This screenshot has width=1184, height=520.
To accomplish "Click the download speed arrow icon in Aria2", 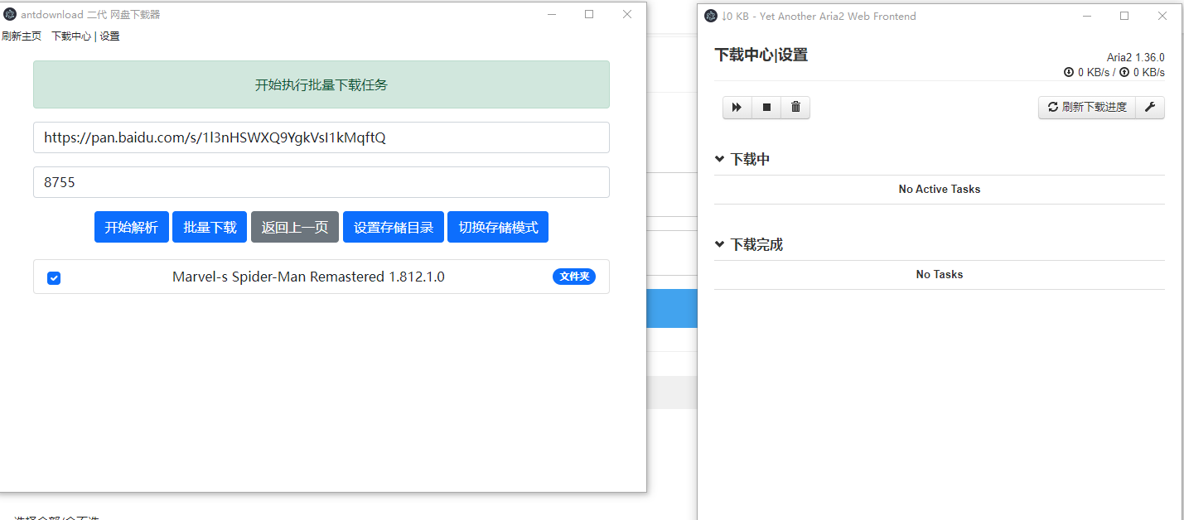I will coord(1069,72).
